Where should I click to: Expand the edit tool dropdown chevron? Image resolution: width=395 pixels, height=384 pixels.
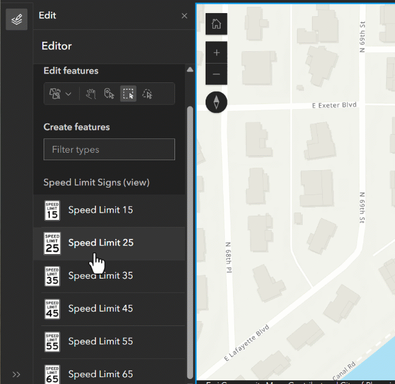pos(69,94)
